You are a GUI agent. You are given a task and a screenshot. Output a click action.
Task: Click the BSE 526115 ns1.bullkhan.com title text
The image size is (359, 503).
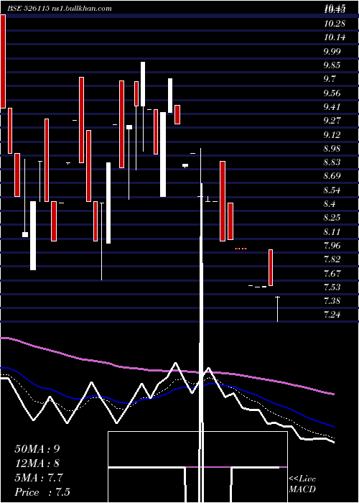click(x=60, y=9)
